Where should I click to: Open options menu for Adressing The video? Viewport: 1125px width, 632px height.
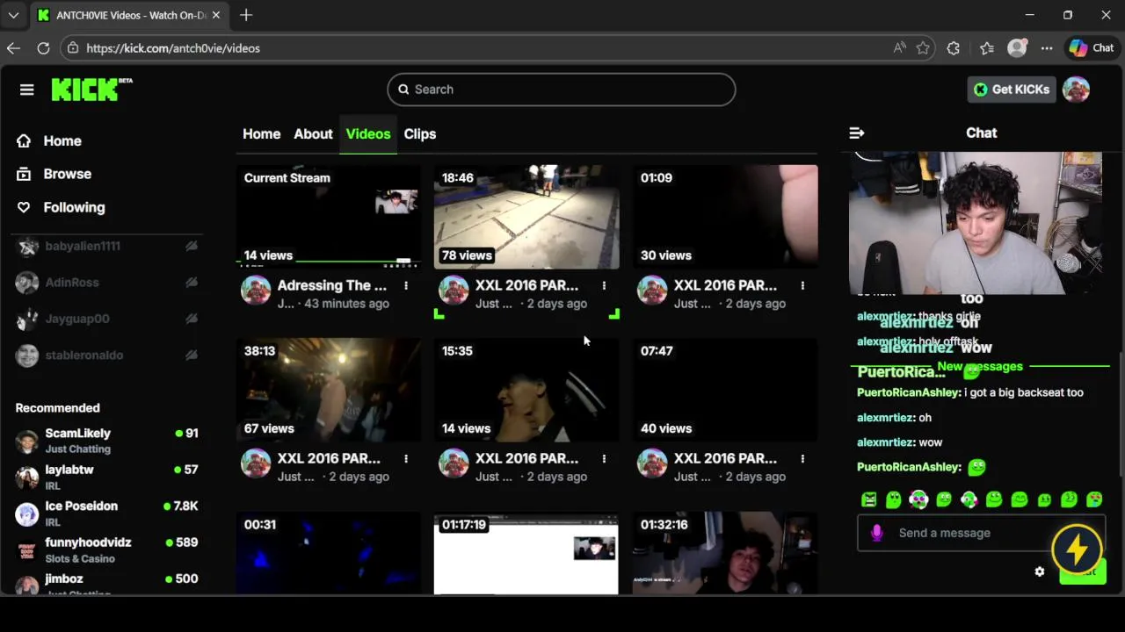tap(405, 285)
